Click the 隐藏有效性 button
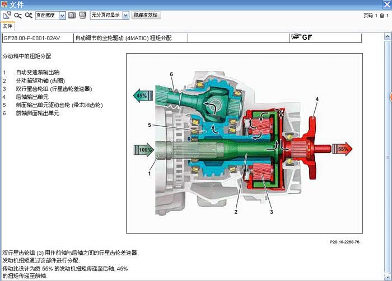392x281 pixels. click(146, 15)
